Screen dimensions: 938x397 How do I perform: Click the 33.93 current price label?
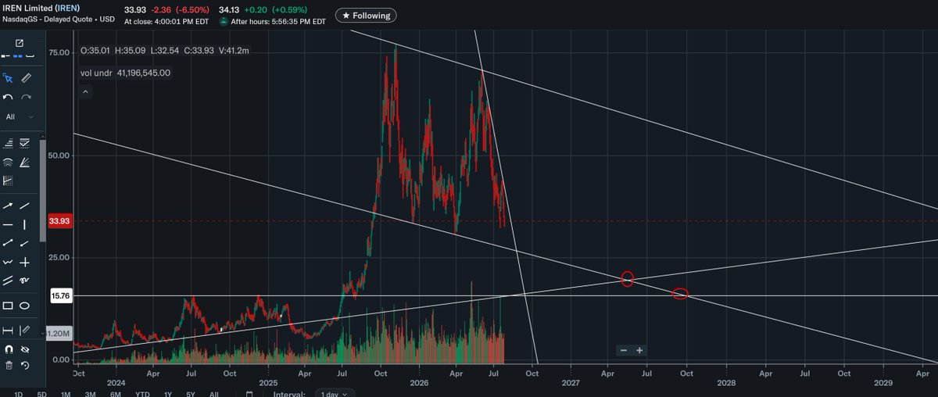tap(60, 221)
